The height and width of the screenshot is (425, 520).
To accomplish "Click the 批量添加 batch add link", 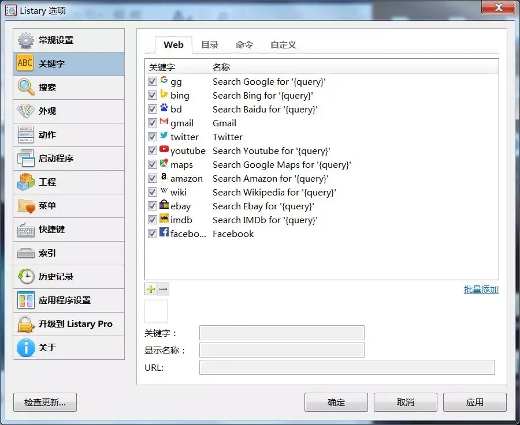I will 481,289.
